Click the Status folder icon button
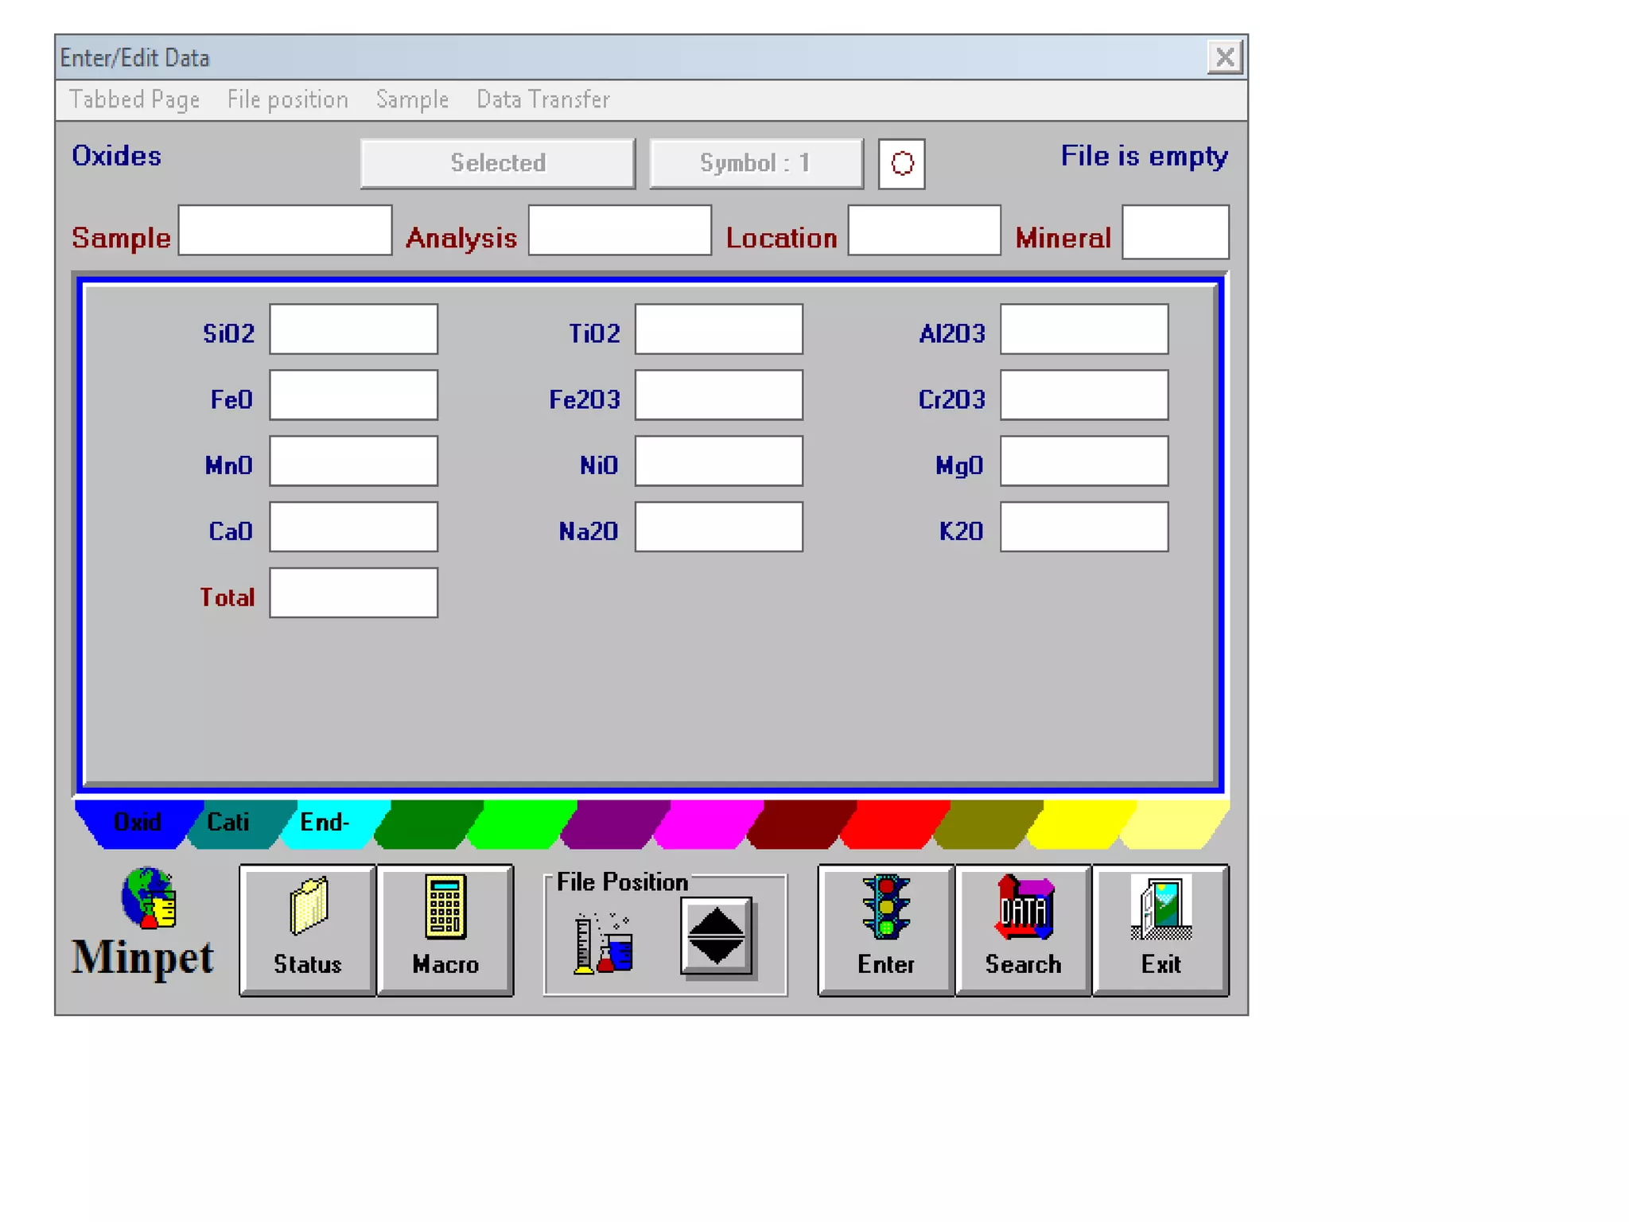This screenshot has height=1222, width=1629. (x=307, y=928)
